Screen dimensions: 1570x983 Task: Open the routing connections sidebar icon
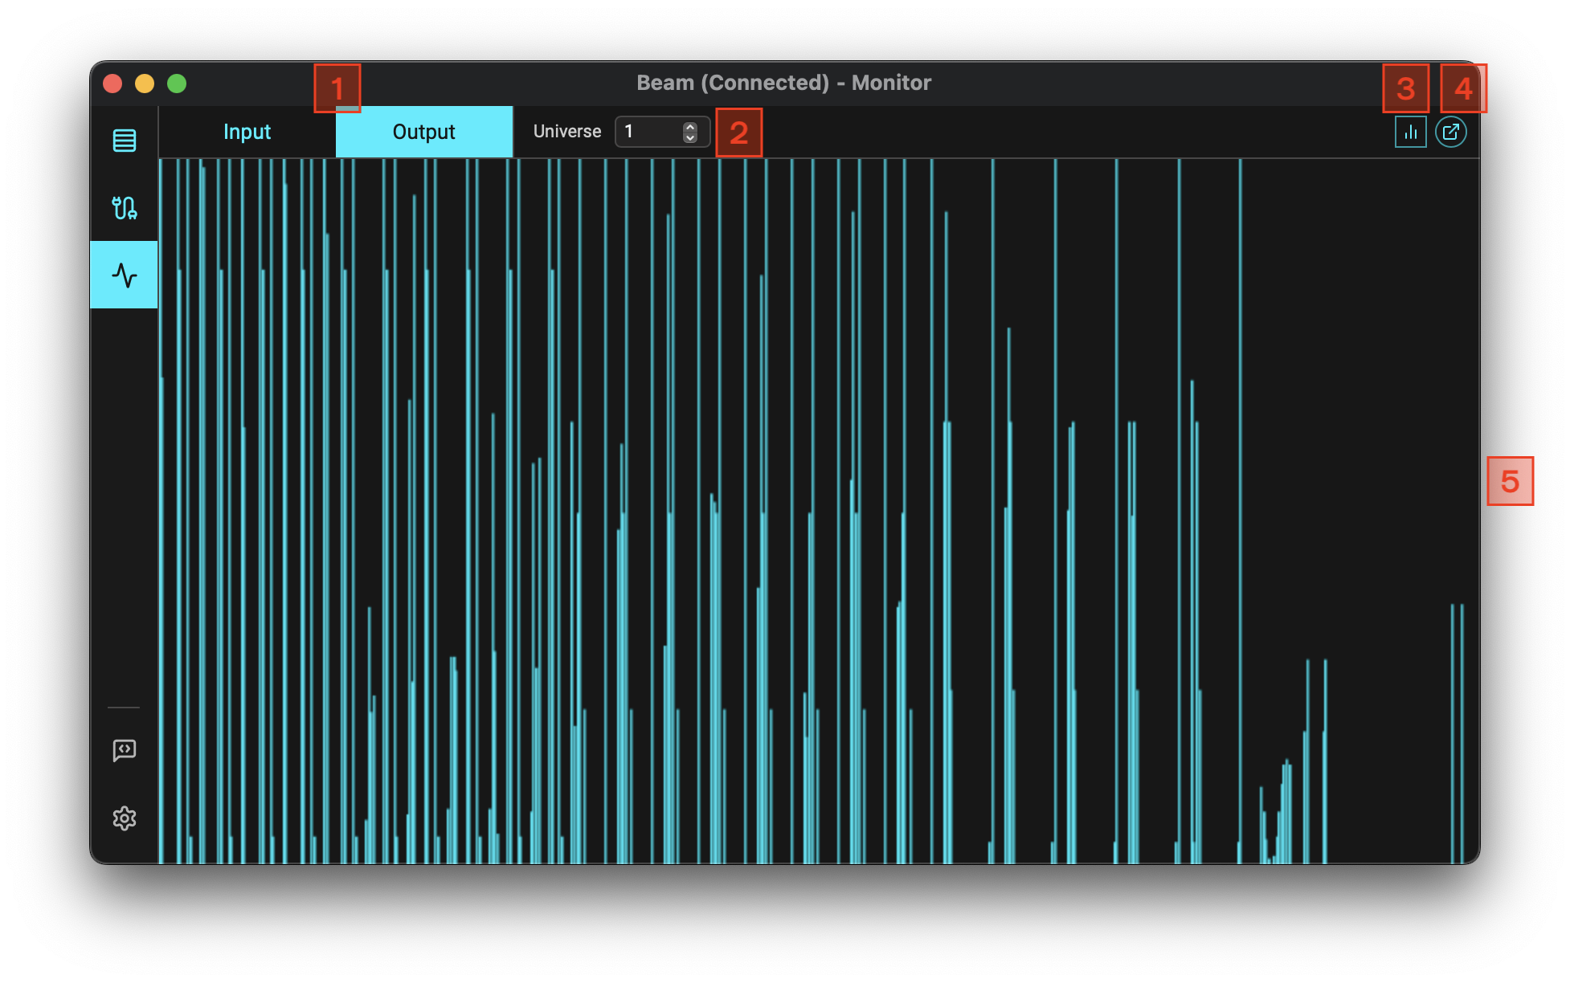(x=124, y=208)
